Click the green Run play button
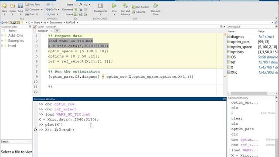Image resolution: width=279 pixels, height=157 pixels. click(114, 6)
